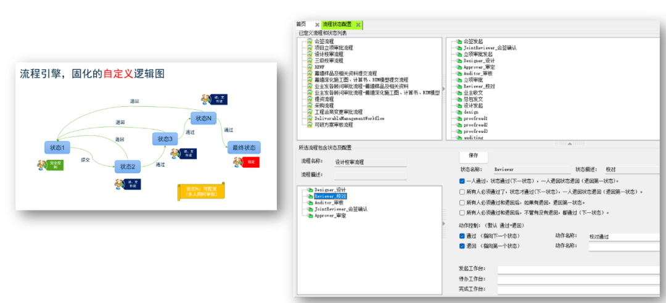Screen dimensions: 666x303
Task: Select JointReviewer_会签确认 in upper state list
Action: coord(490,48)
